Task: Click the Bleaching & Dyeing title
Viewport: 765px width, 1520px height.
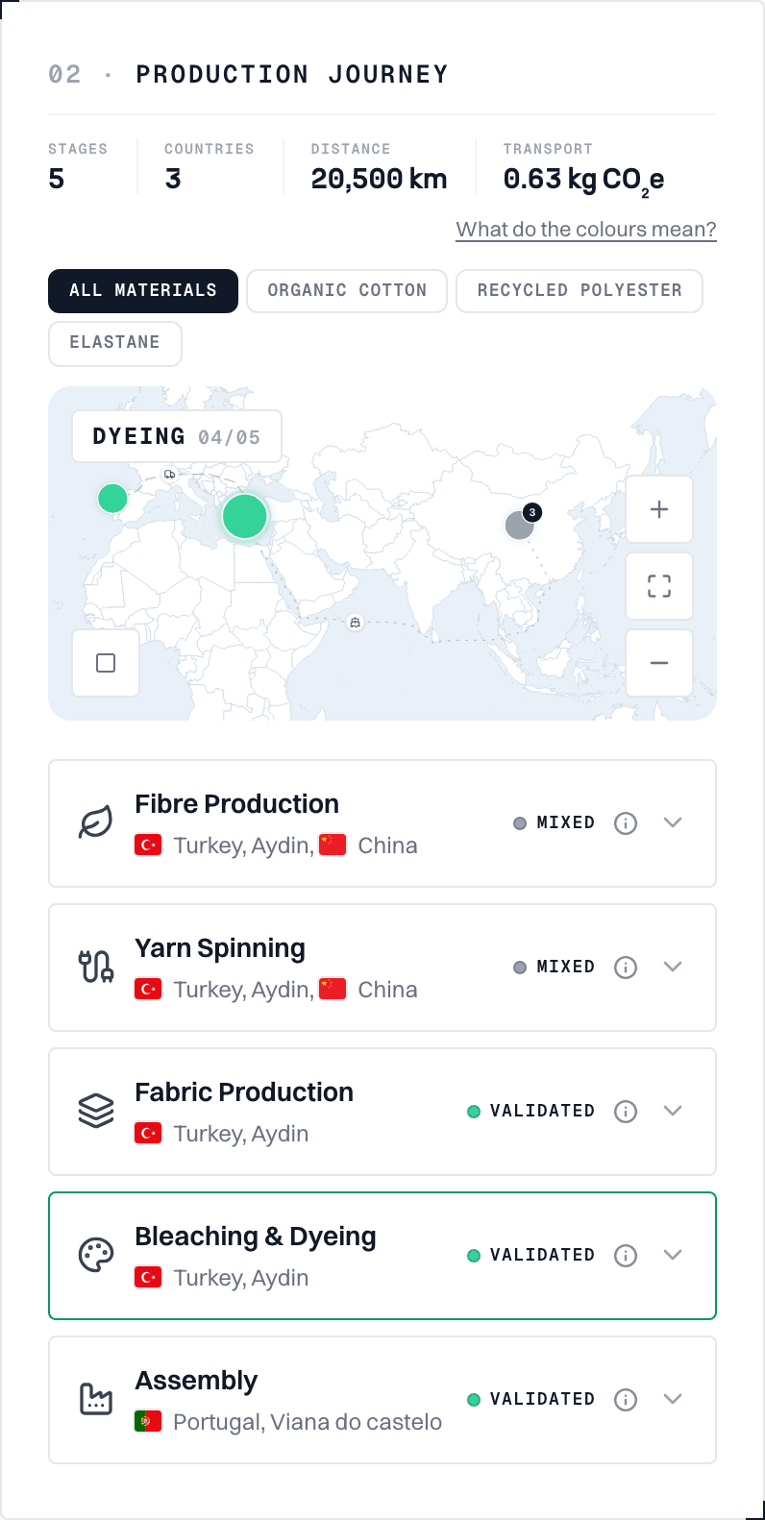Action: 256,1237
